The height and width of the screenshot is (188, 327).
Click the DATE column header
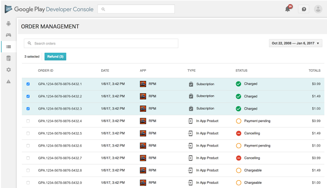click(105, 71)
